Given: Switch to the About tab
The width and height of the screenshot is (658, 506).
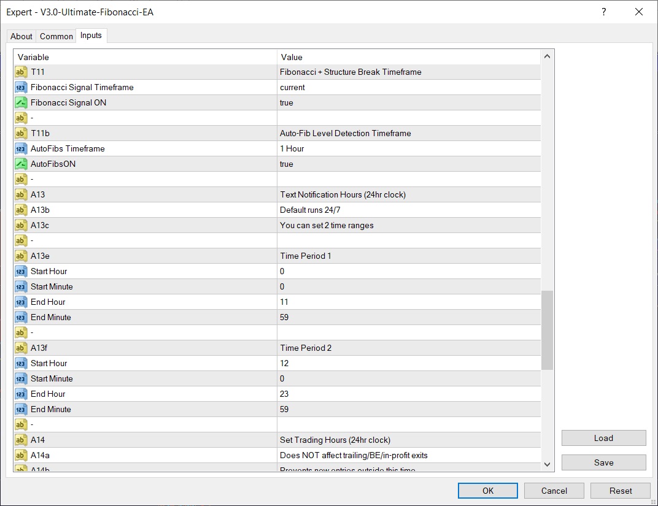Looking at the screenshot, I should point(21,36).
